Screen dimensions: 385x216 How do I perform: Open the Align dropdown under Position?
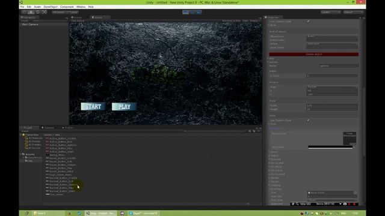pos(332,87)
